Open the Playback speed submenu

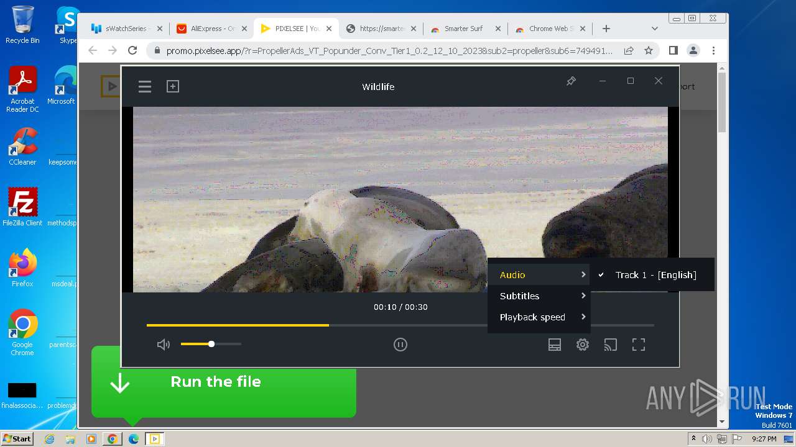[539, 317]
